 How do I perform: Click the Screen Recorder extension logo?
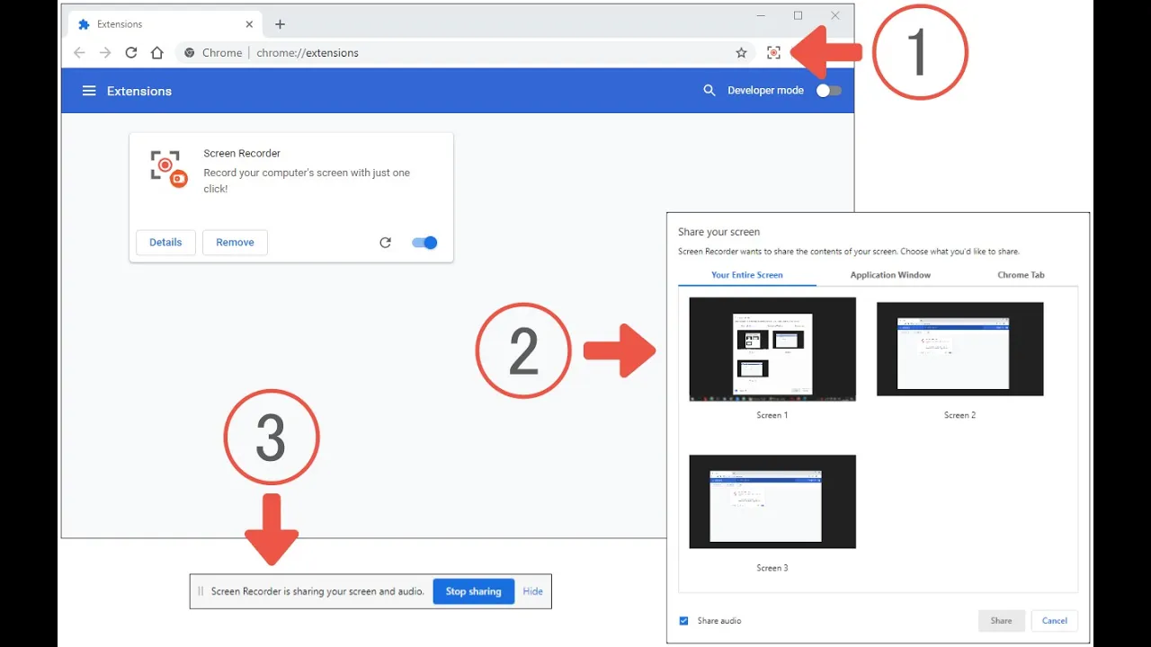(168, 169)
